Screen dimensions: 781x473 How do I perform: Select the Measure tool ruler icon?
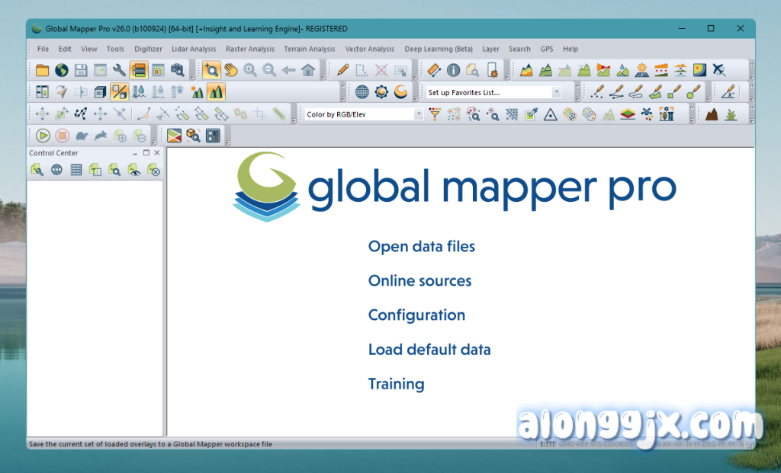click(x=434, y=70)
